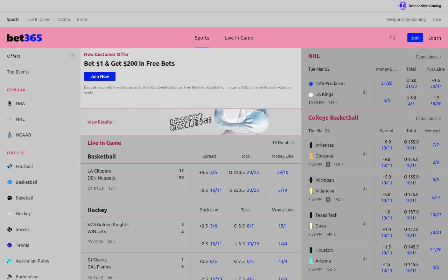Click the NAS Predators jersey icon
Image resolution: width=448 pixels, height=280 pixels.
pos(311,84)
